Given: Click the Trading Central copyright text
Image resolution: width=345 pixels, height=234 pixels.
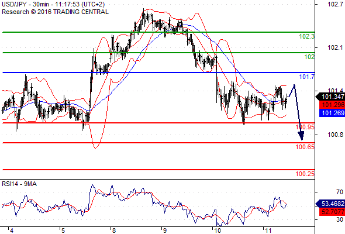Looking at the screenshot, I should pyautogui.click(x=55, y=12).
